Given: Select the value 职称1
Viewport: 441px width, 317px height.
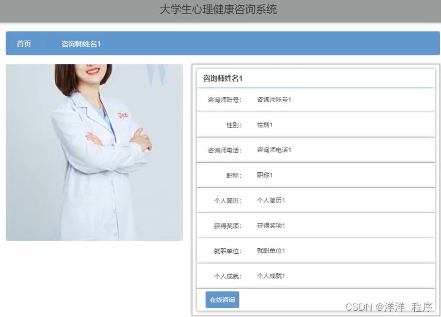Looking at the screenshot, I should pos(264,176).
